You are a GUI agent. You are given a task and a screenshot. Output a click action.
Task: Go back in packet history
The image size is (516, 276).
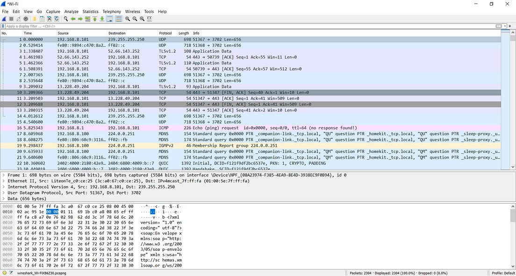[73, 19]
